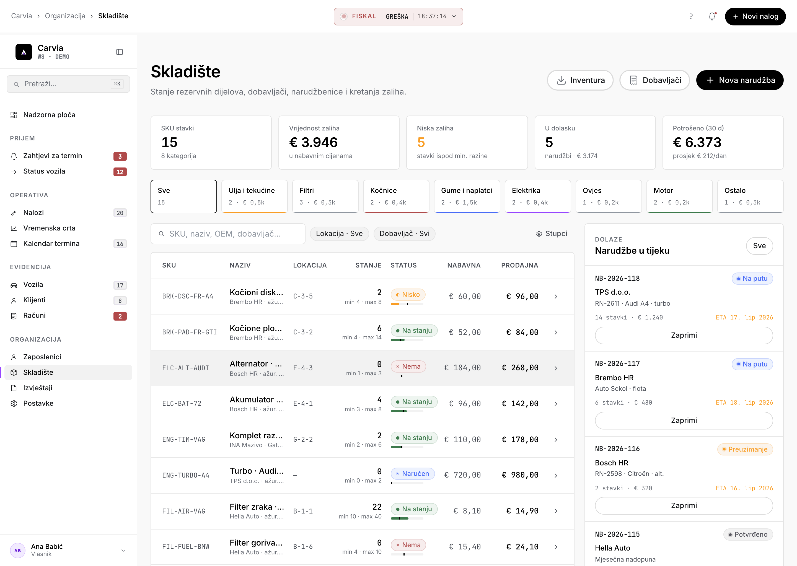Click the magnifier icon in the SKU search field
The width and height of the screenshot is (797, 566).
coord(162,234)
